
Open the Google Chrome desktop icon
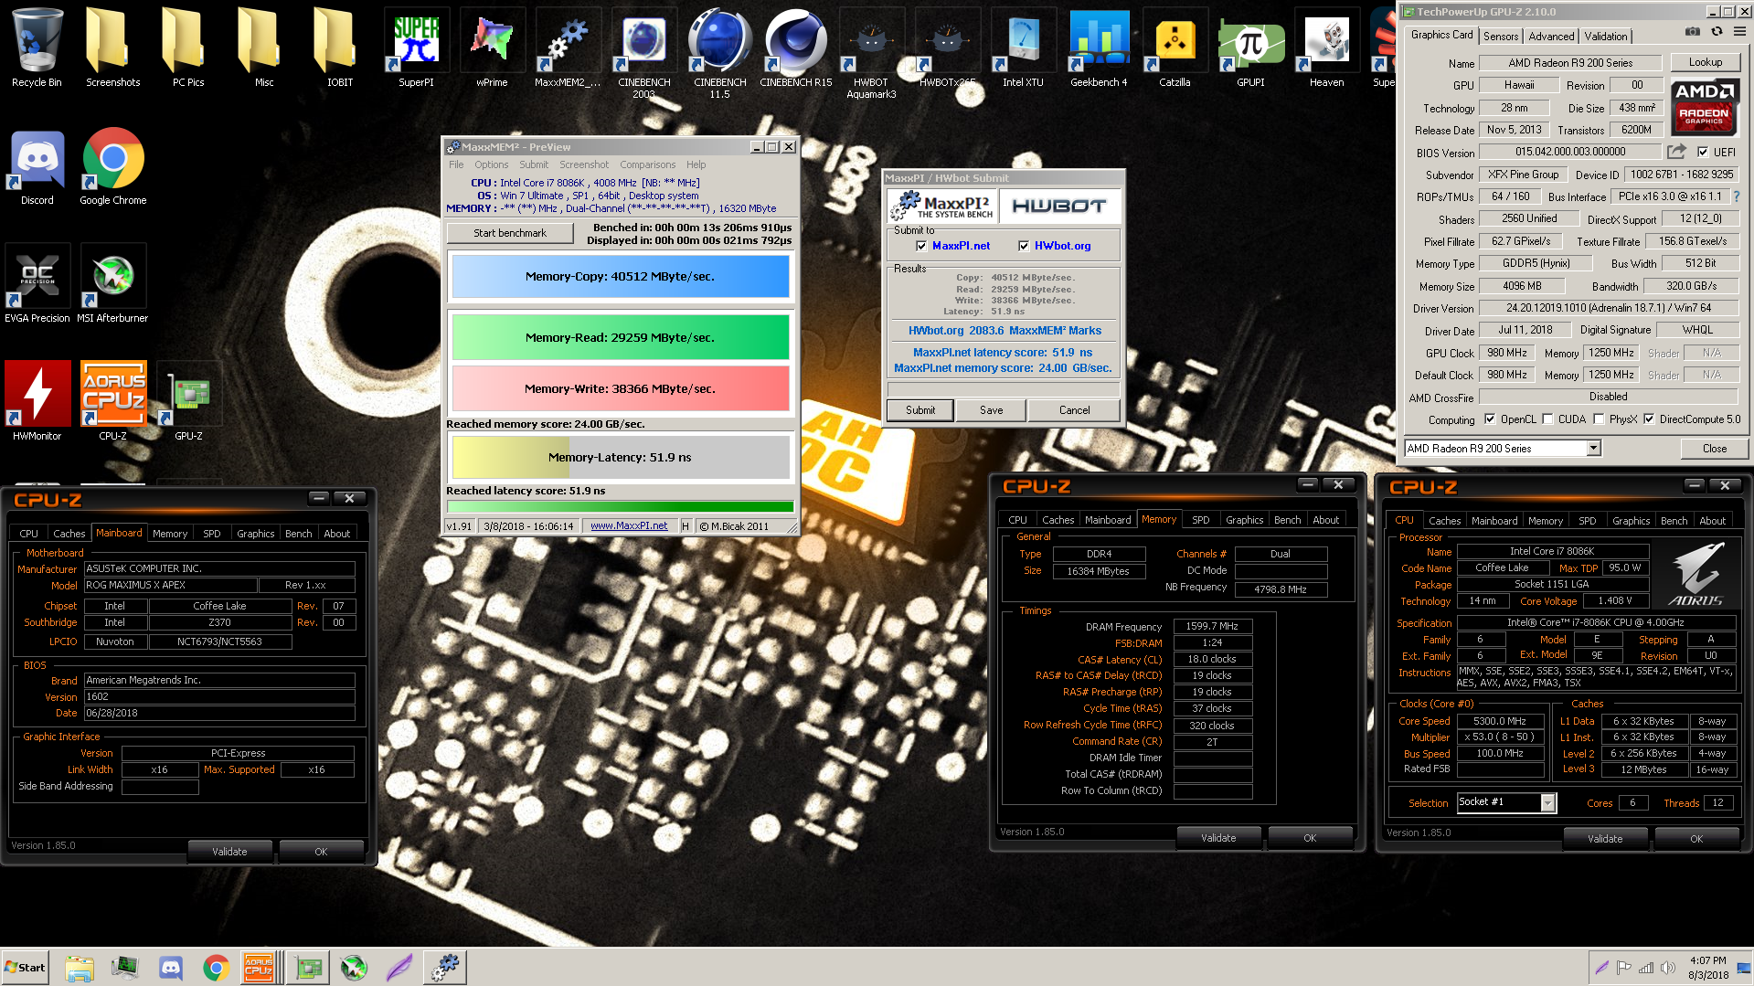(113, 167)
